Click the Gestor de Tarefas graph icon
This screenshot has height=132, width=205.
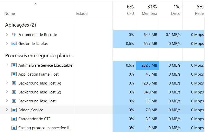click(14, 43)
